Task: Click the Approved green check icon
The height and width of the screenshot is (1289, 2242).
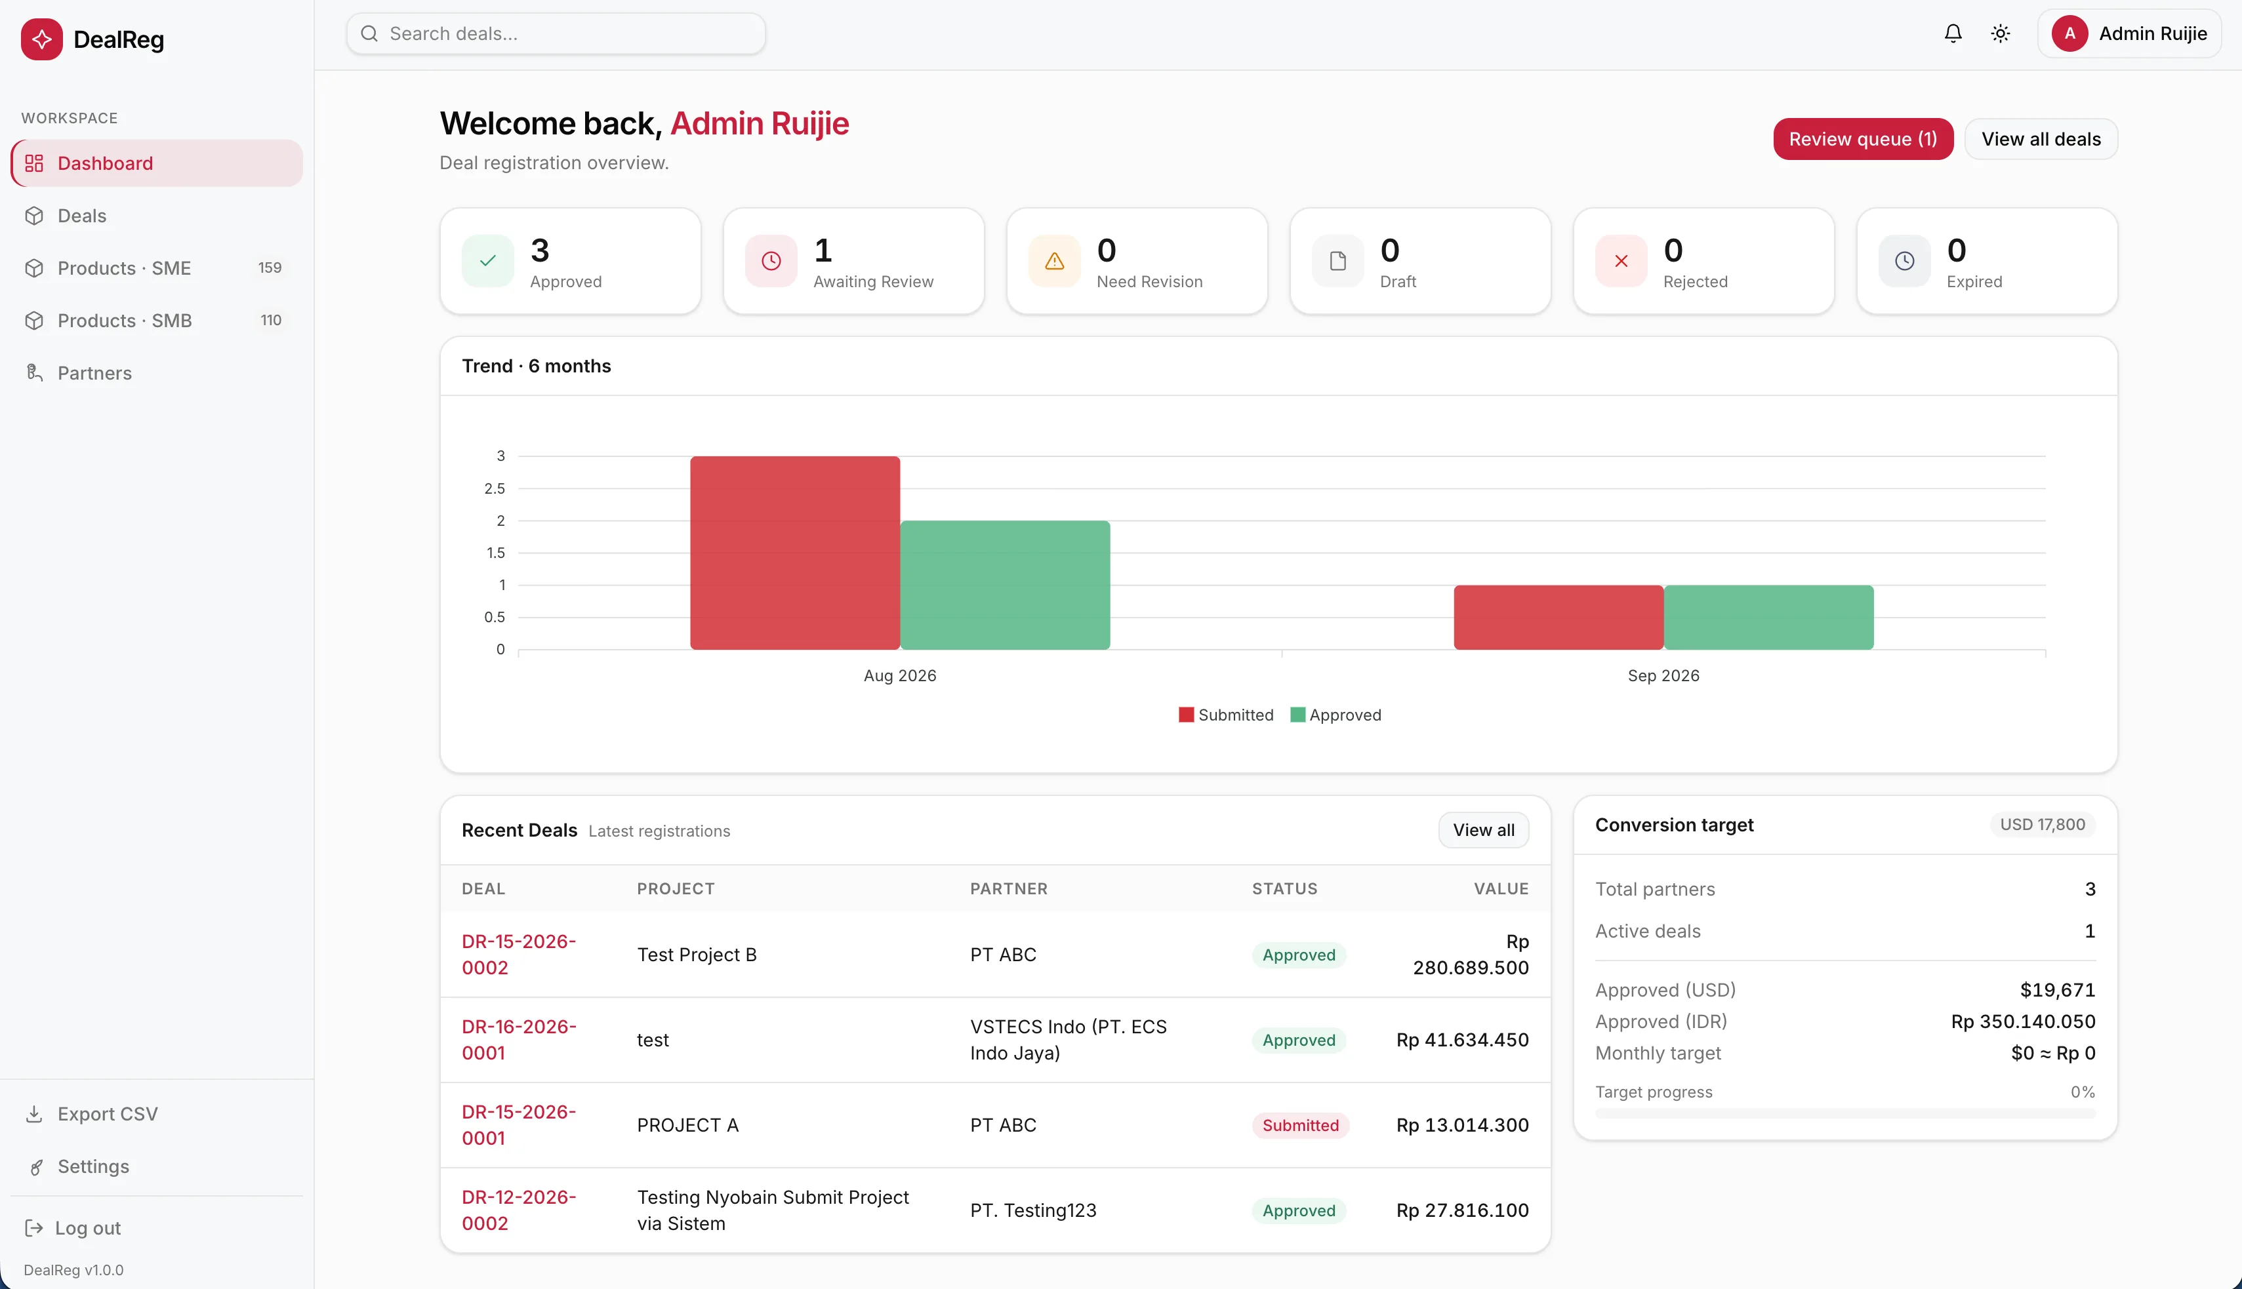Action: click(x=487, y=261)
